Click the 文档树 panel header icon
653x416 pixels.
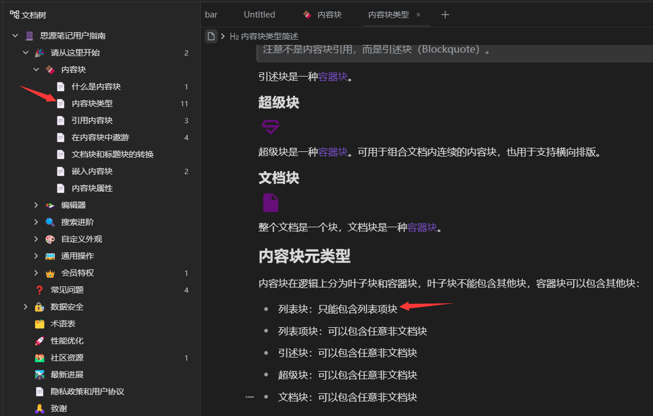[x=15, y=15]
